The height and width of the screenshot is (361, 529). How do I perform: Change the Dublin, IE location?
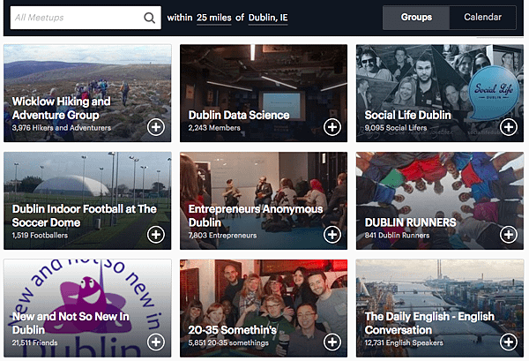(268, 18)
